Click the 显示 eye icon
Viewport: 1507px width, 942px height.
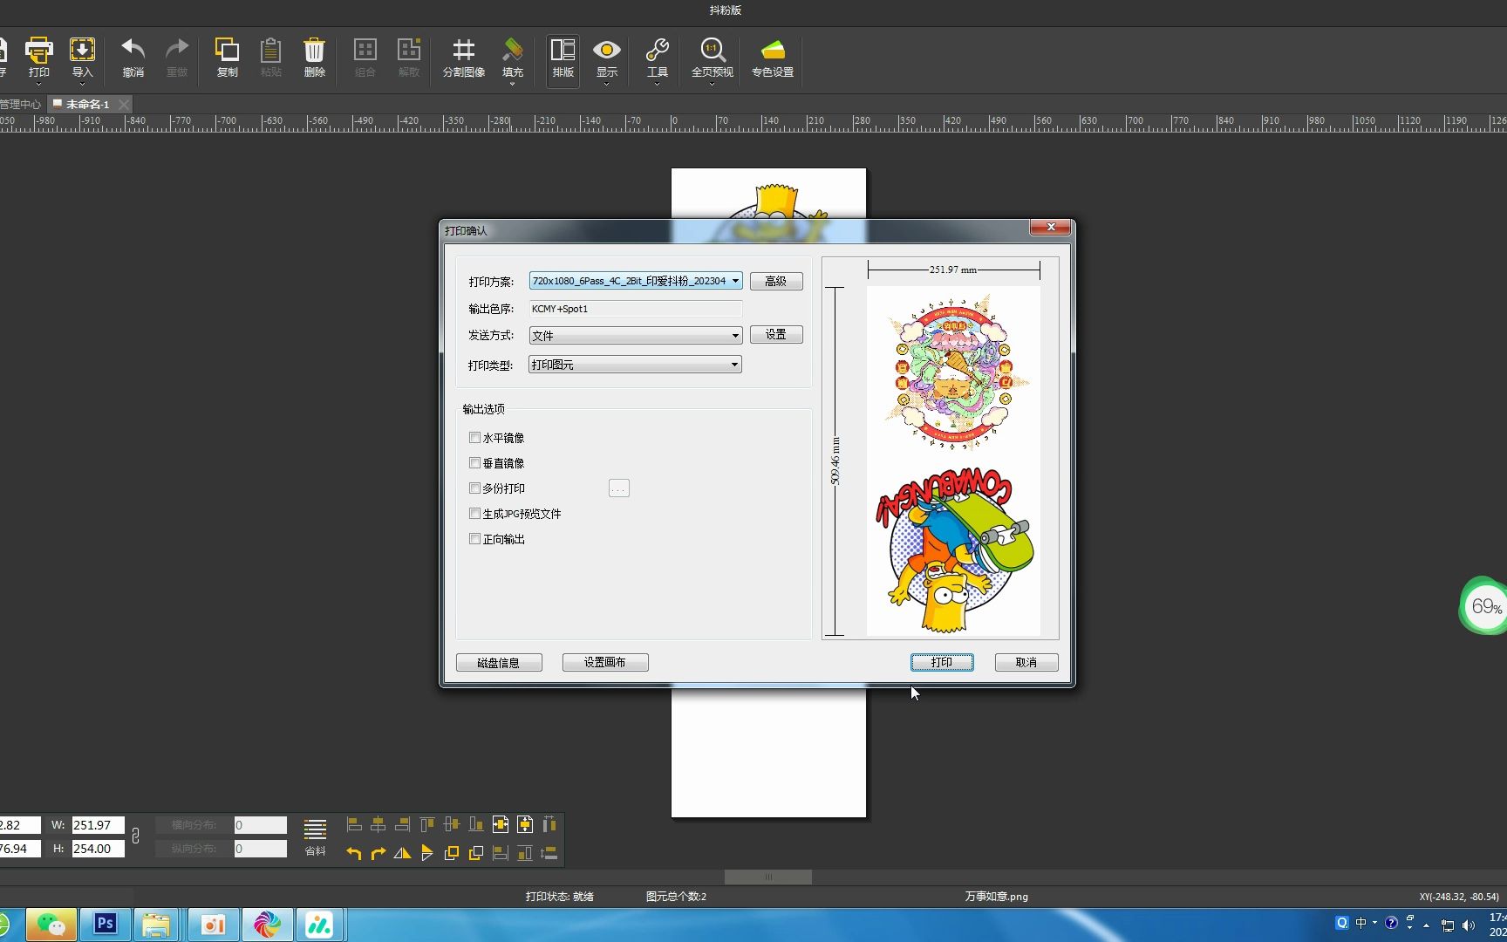point(607,50)
